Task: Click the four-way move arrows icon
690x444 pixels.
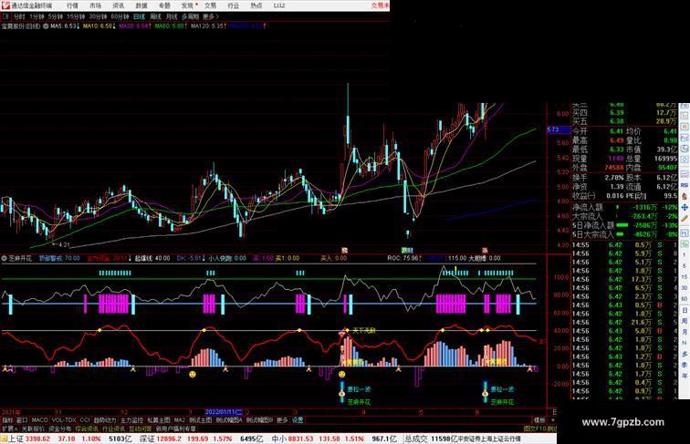Action: pyautogui.click(x=685, y=207)
